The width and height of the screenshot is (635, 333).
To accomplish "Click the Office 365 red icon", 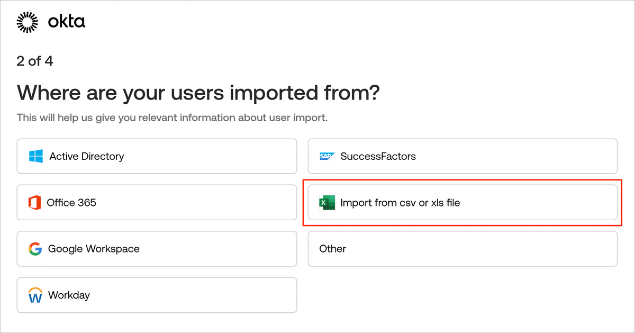I will click(34, 203).
